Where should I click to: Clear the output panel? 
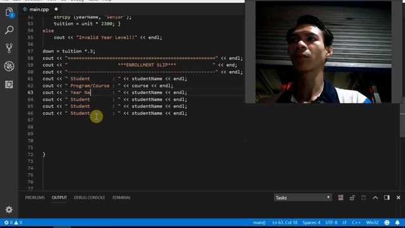coord(340,198)
